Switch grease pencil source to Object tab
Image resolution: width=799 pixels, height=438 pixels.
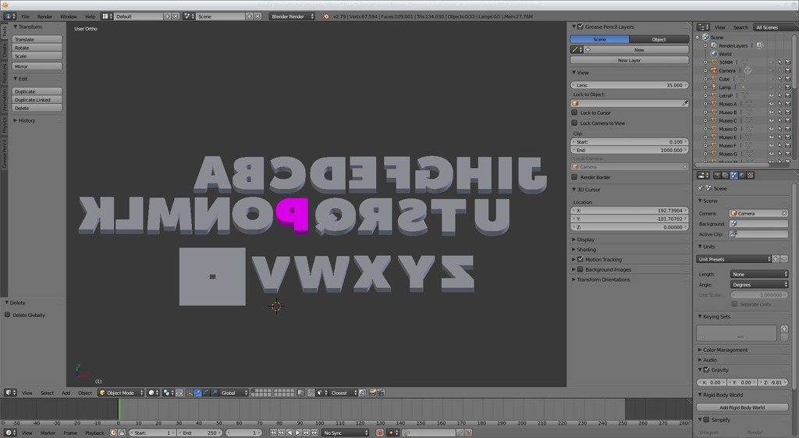point(659,39)
